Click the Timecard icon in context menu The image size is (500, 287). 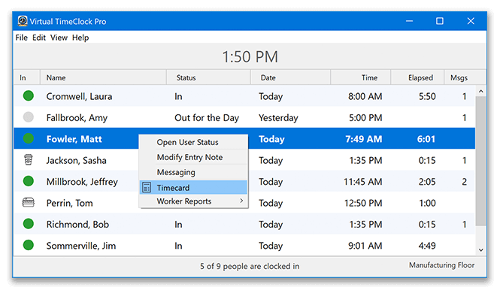(147, 188)
